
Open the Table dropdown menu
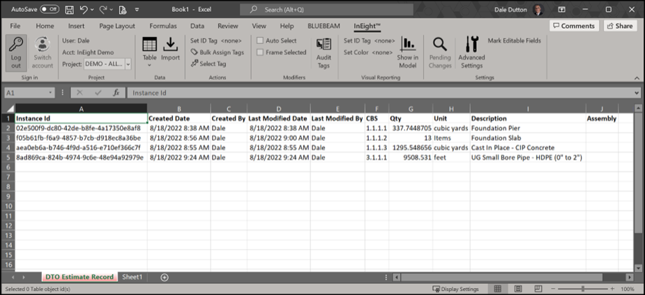(x=149, y=65)
